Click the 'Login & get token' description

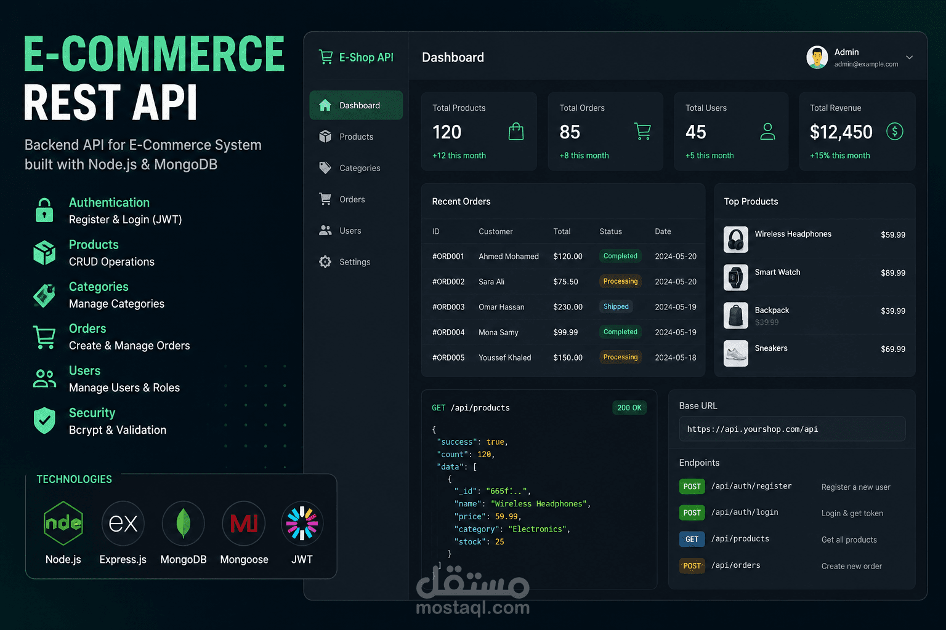[852, 513]
